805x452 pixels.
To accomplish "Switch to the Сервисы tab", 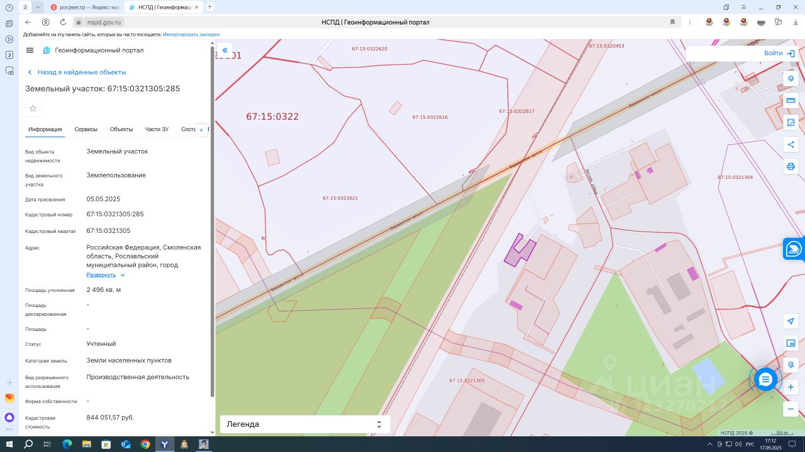I will point(86,129).
